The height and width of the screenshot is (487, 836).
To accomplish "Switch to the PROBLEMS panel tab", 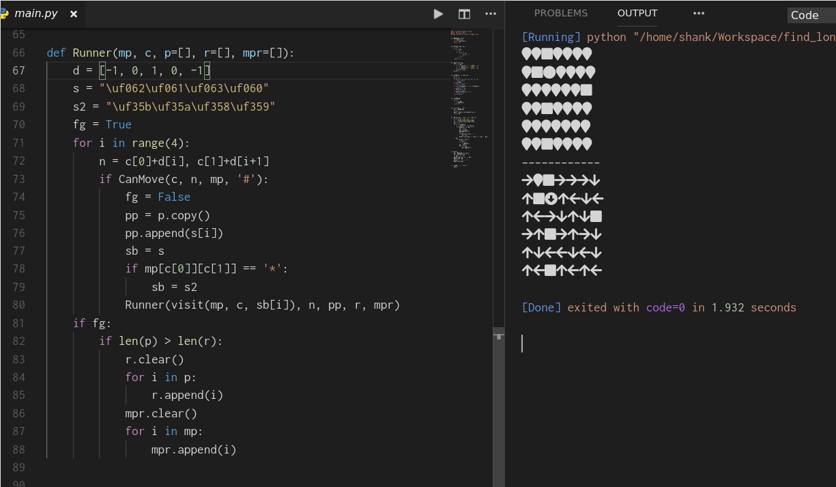I will [x=561, y=13].
